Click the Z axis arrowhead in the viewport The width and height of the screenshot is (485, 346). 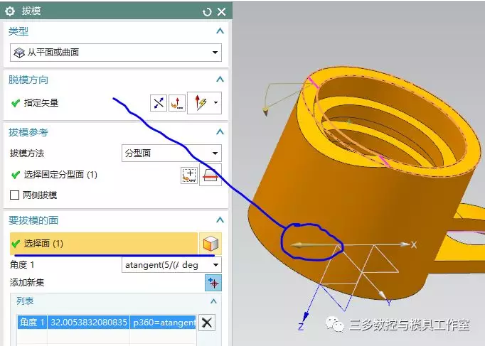305,318
